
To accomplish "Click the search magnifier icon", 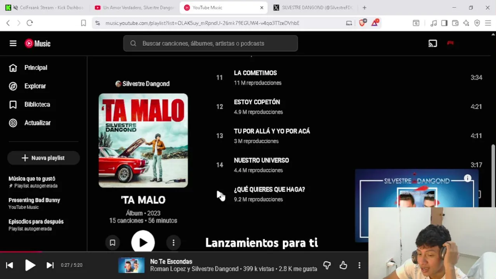I will point(133,43).
